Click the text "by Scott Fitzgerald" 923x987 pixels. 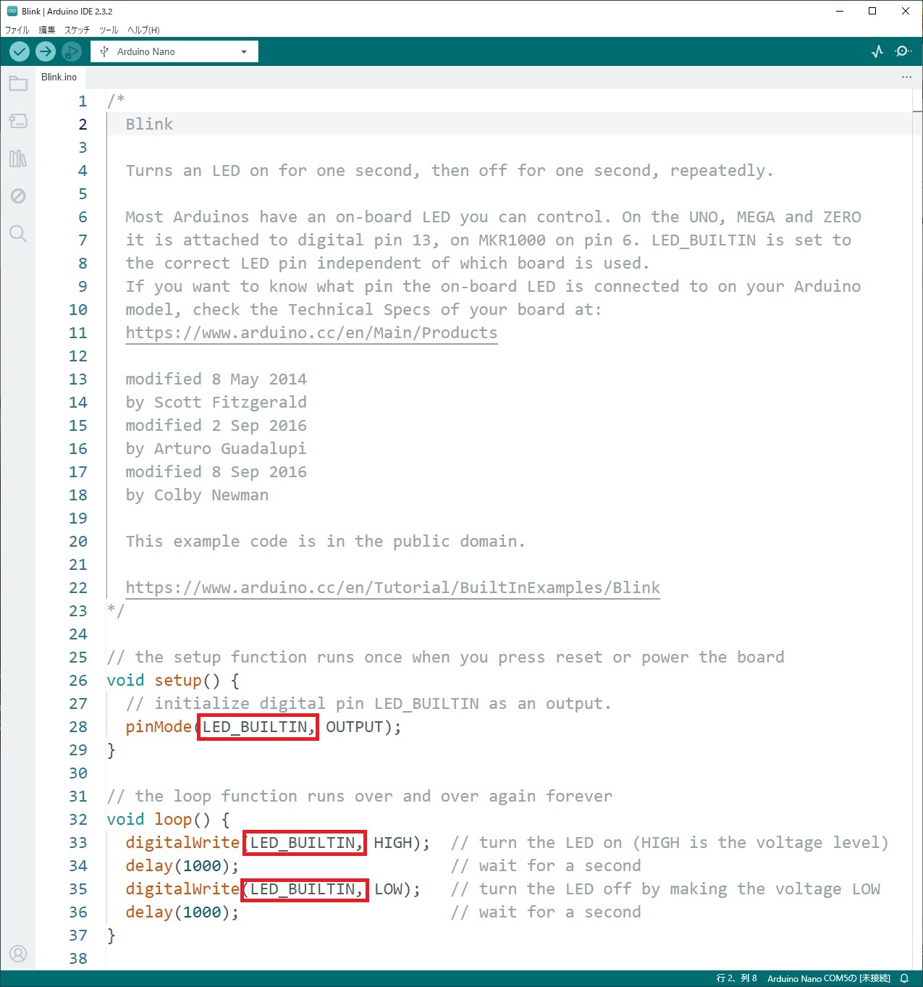[216, 403]
